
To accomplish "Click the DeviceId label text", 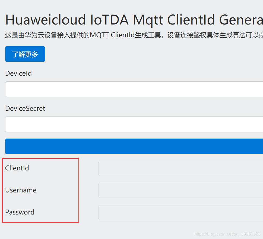I will [18, 73].
